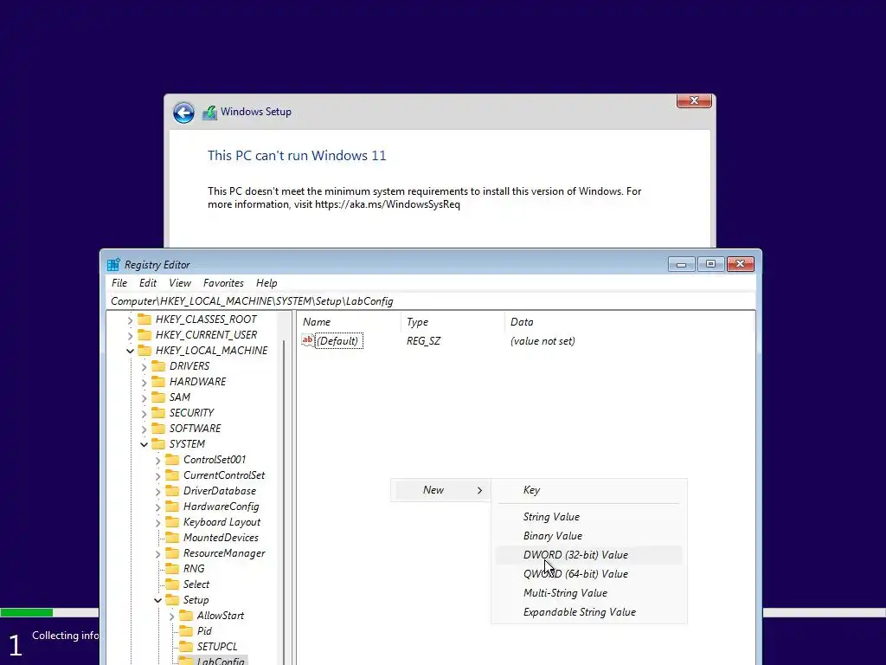Close the Registry Editor window
The height and width of the screenshot is (665, 886).
pyautogui.click(x=741, y=264)
